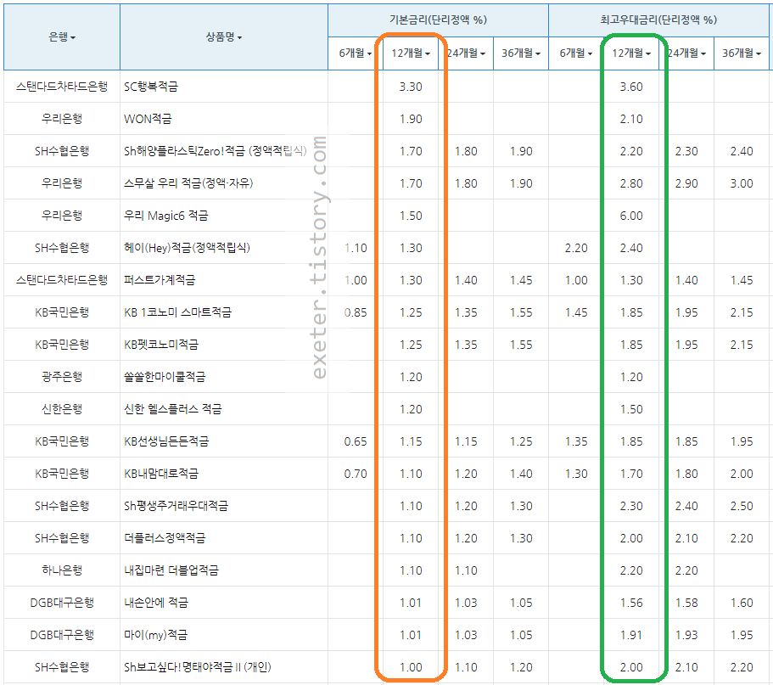The width and height of the screenshot is (773, 685).
Task: Click 스탠다드차타드은행 in the SC행복적금 row
Action: pos(62,87)
